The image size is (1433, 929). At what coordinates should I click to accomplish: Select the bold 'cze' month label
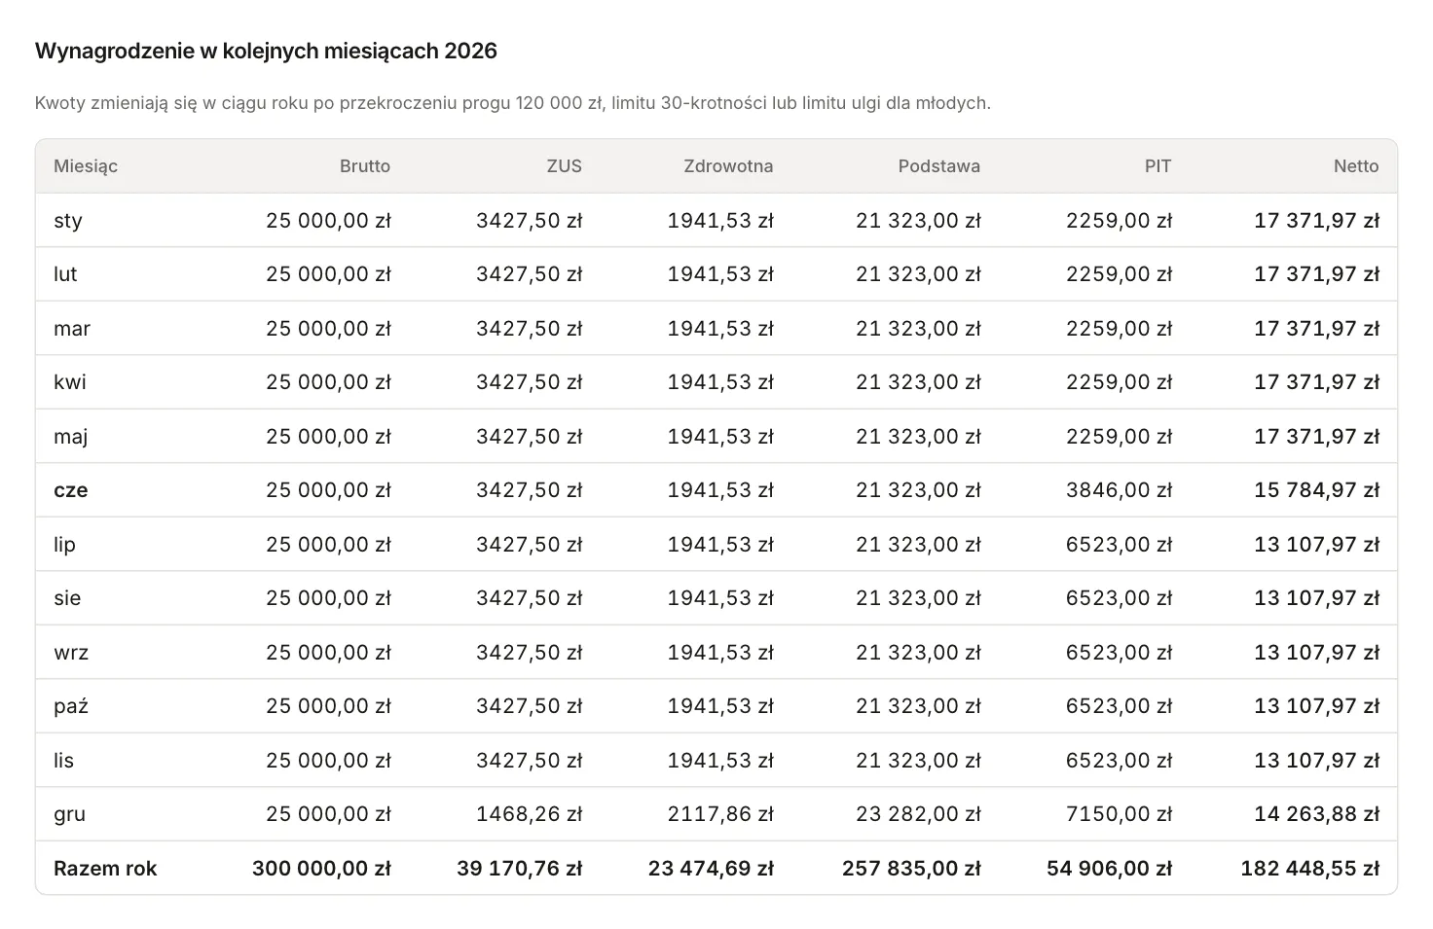pyautogui.click(x=71, y=490)
